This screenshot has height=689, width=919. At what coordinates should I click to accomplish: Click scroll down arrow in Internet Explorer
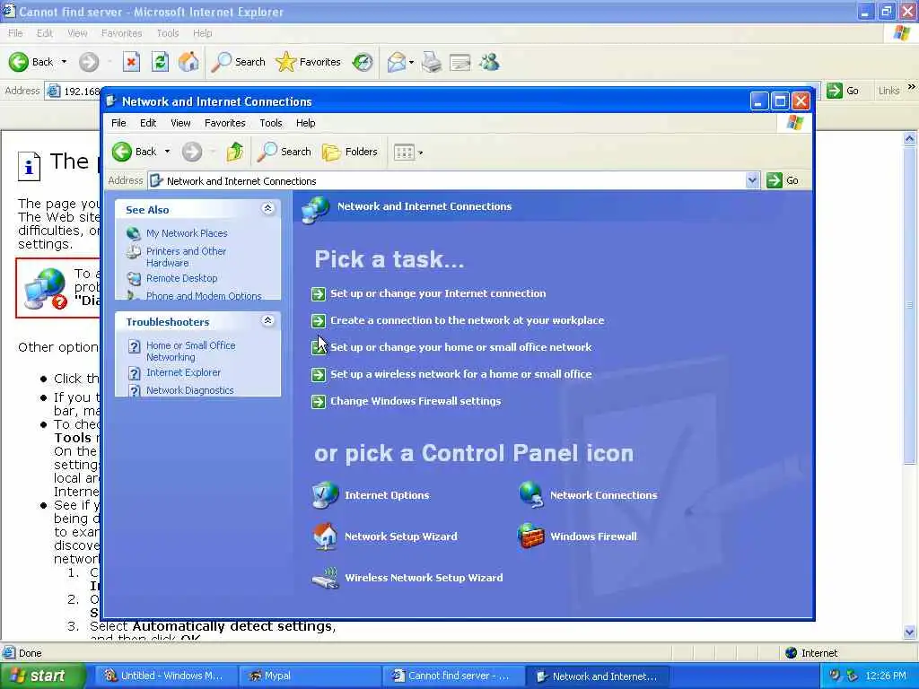(910, 632)
